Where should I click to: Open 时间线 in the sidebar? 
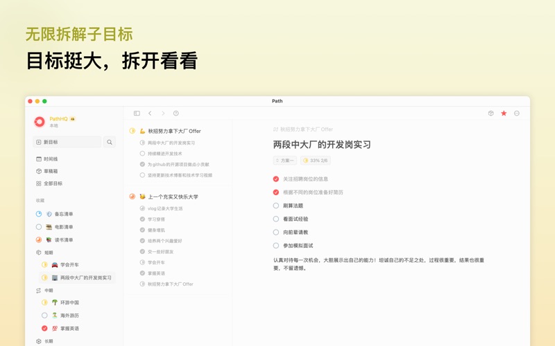point(50,159)
